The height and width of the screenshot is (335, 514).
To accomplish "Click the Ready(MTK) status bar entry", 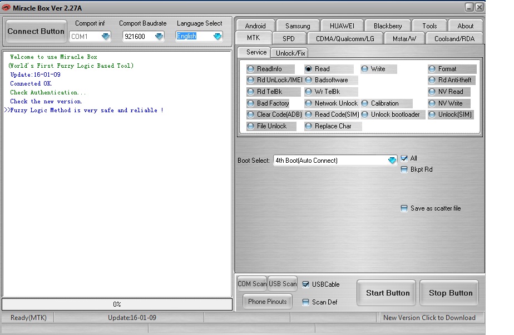I will (x=28, y=318).
